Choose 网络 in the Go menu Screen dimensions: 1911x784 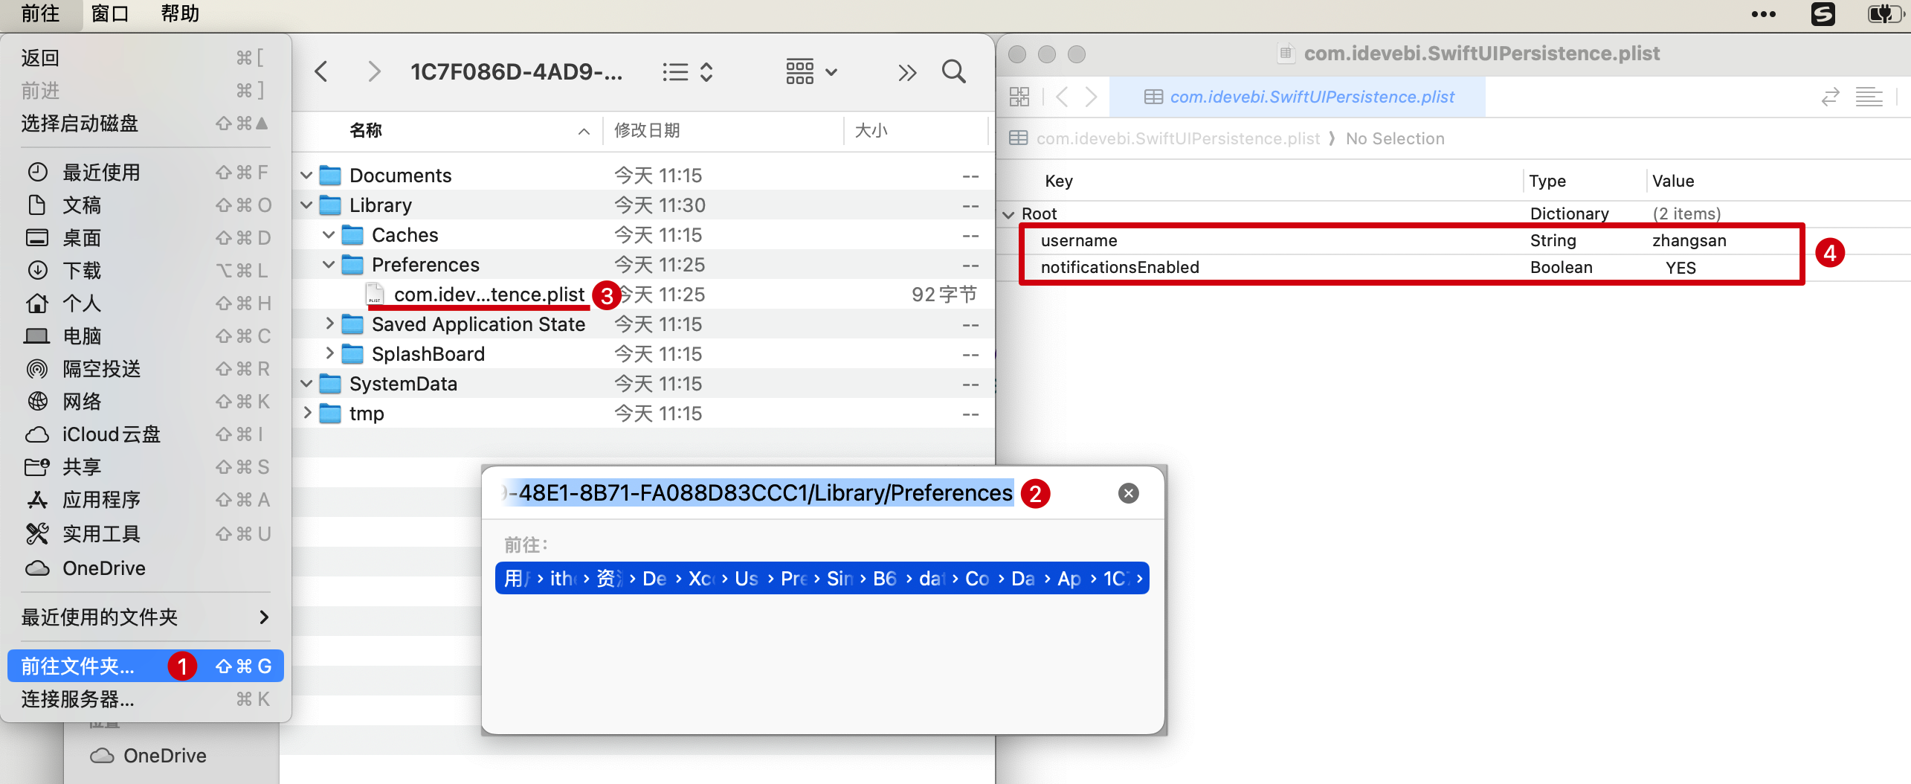tap(145, 401)
